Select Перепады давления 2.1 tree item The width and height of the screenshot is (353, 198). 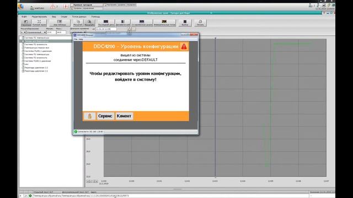[x=36, y=71]
